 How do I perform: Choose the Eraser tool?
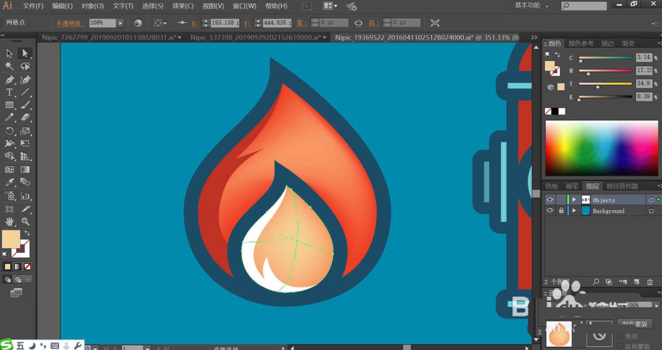pyautogui.click(x=25, y=118)
